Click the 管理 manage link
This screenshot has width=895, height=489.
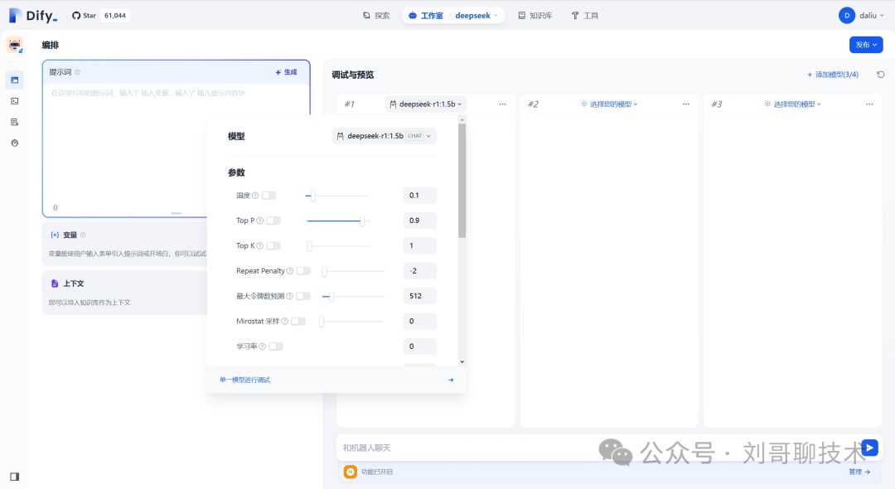click(x=859, y=472)
